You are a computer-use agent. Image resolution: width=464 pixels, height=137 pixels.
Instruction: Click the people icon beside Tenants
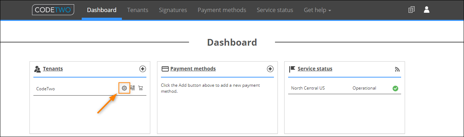click(37, 69)
